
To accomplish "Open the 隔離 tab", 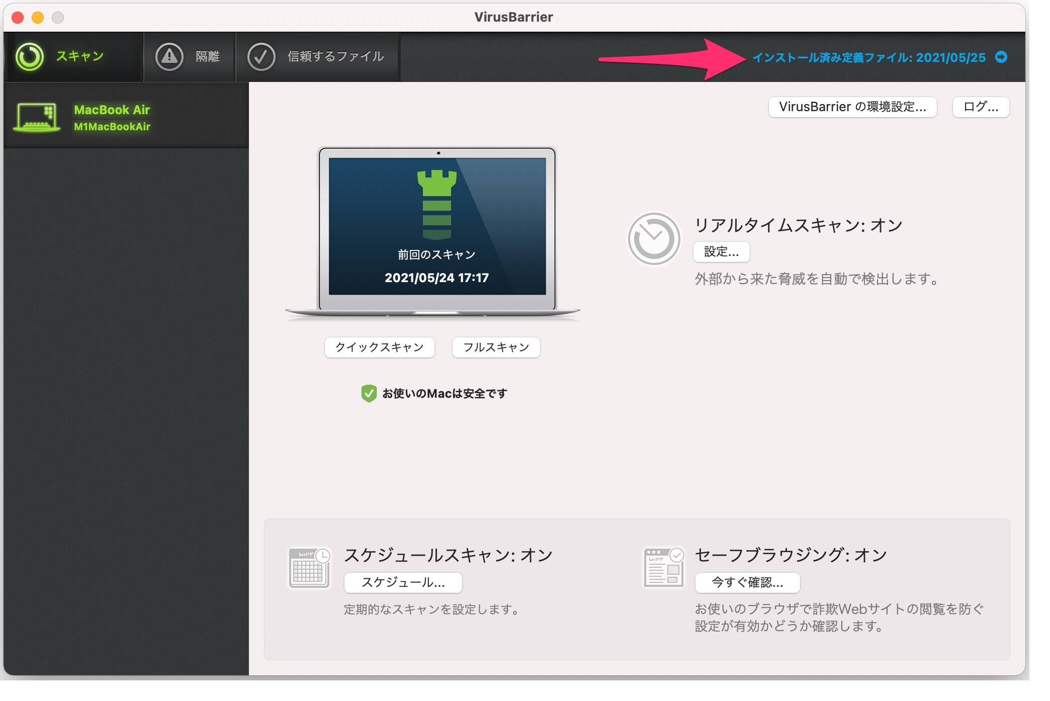I will pos(190,57).
